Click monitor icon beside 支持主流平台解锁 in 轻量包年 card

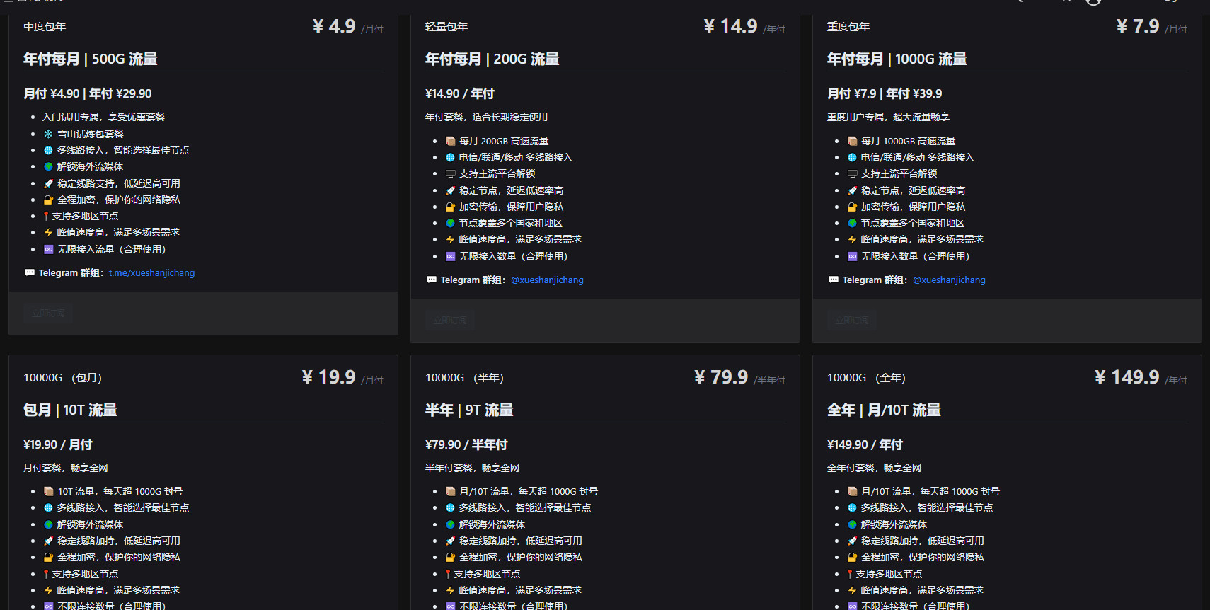(450, 173)
